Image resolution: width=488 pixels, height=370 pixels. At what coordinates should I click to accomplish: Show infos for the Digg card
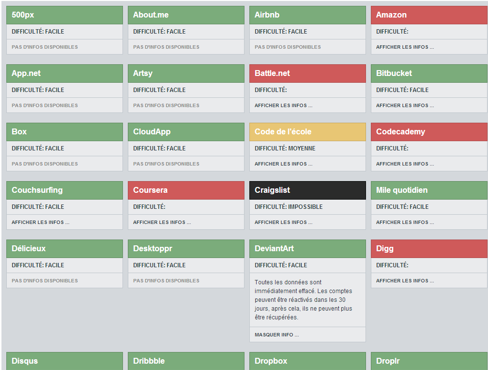click(x=405, y=280)
